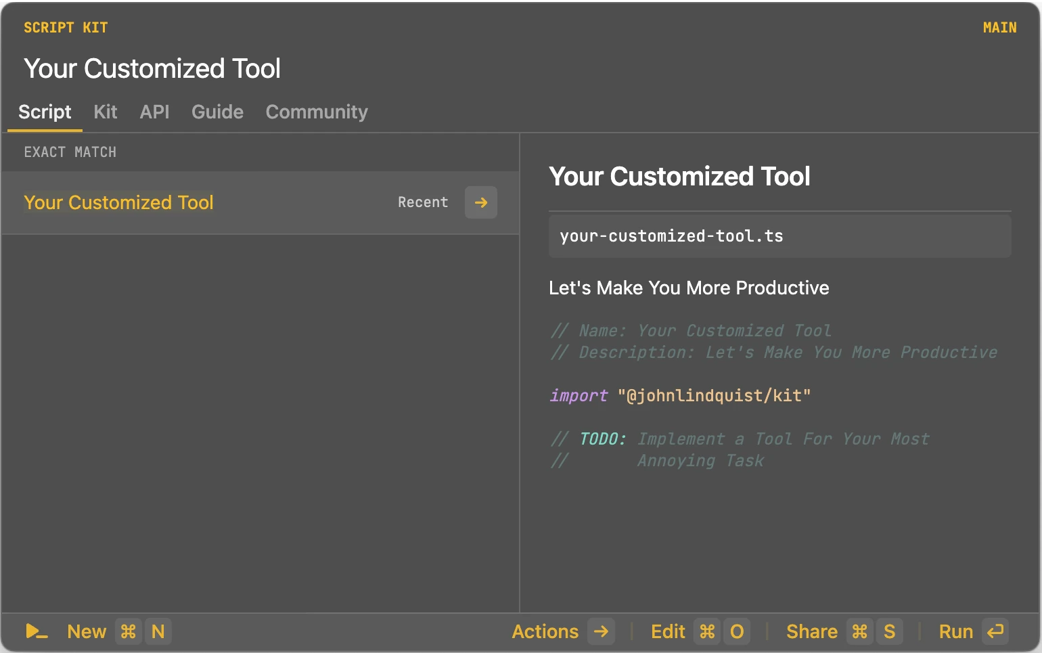The width and height of the screenshot is (1042, 653).
Task: Click the // Name: Your Customized Tool comment
Action: coord(690,331)
